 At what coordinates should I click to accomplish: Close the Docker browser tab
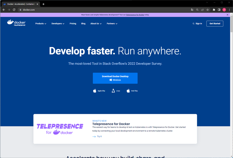(37, 4)
